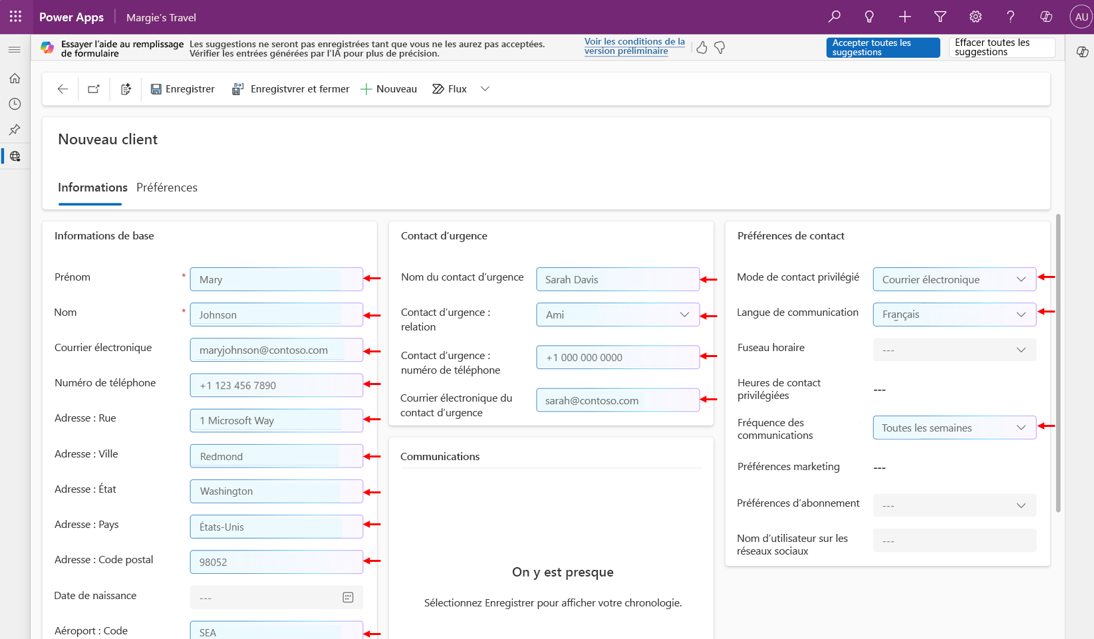Click emergency phone +1 000 000 0000
The height and width of the screenshot is (639, 1094).
(618, 357)
